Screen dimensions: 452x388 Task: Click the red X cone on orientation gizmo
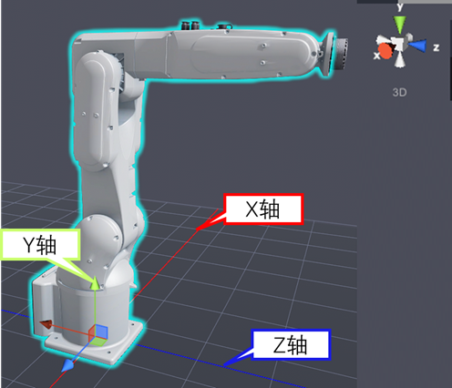pos(385,51)
